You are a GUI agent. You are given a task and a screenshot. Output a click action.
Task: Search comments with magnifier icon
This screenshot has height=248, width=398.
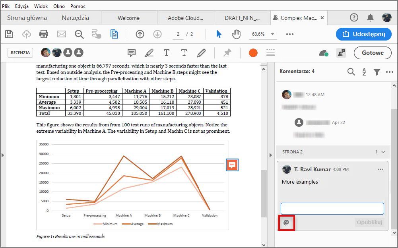[351, 72]
